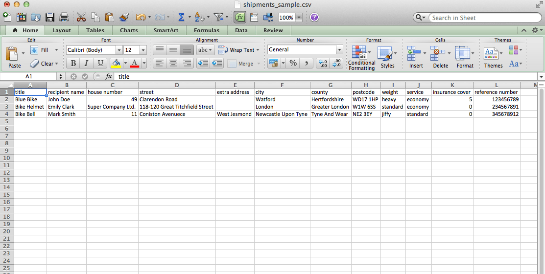The height and width of the screenshot is (274, 545).
Task: Align text left horizontally
Action: point(160,63)
